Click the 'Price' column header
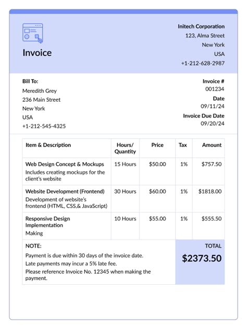The width and height of the screenshot is (247, 329). click(x=157, y=145)
